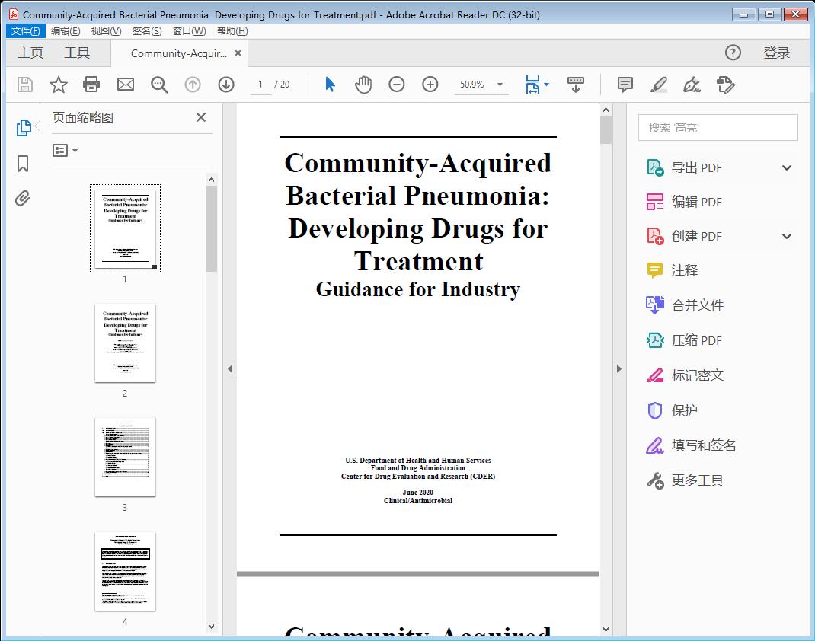
Task: Open the Print dialog from the toolbar
Action: 91,85
